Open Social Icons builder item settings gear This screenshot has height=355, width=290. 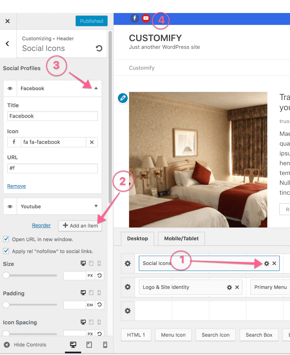pyautogui.click(x=267, y=263)
